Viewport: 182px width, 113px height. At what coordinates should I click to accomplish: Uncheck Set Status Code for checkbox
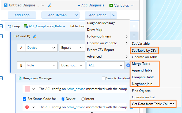click(x=25, y=99)
